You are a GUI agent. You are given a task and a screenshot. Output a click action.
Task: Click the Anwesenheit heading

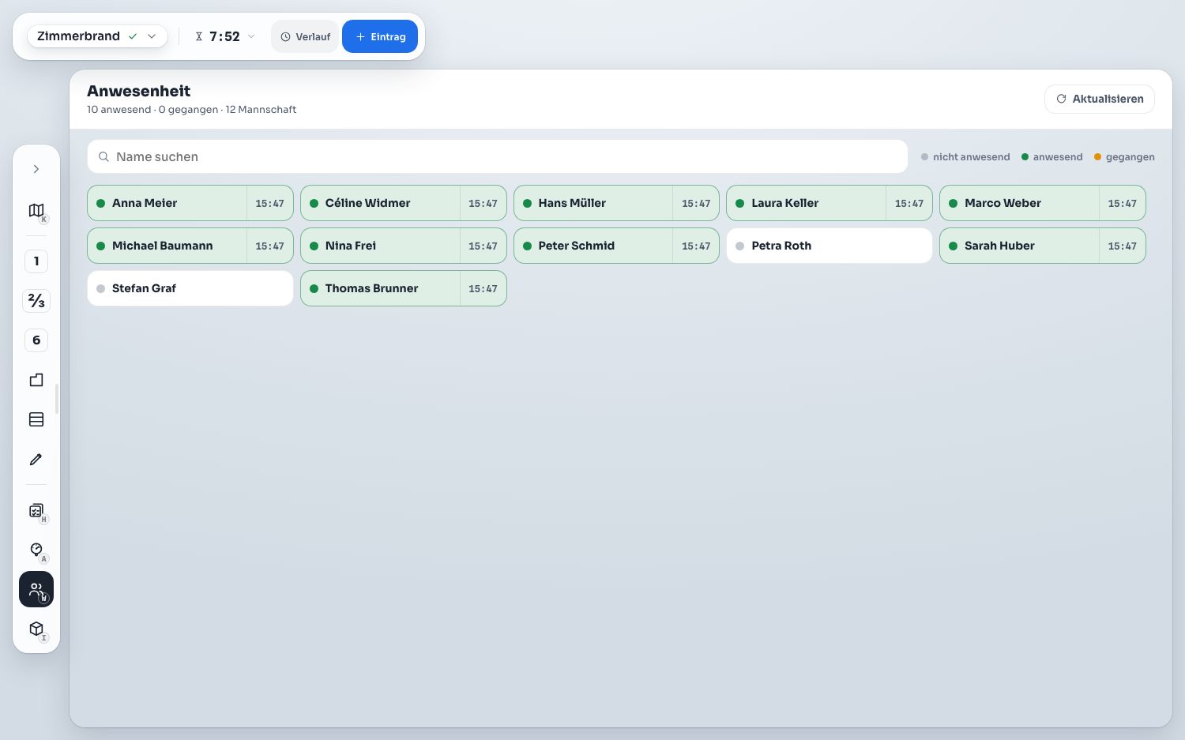pyautogui.click(x=138, y=91)
